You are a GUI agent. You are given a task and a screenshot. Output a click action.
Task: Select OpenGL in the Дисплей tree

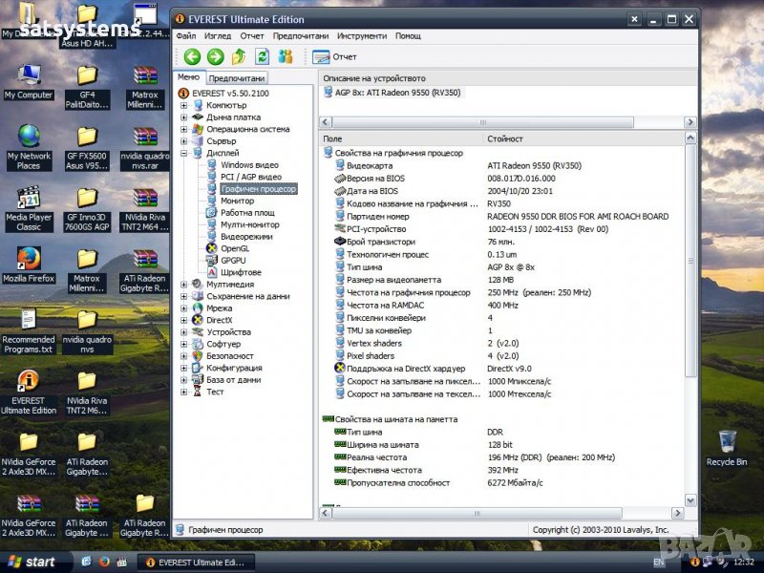234,248
